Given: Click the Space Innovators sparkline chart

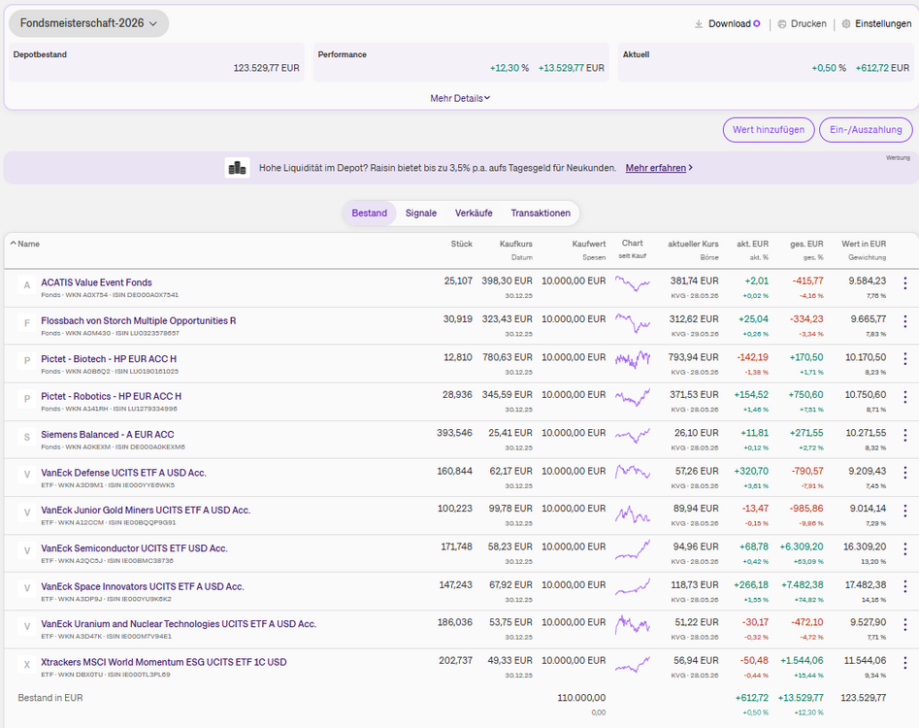Looking at the screenshot, I should pos(633,587).
